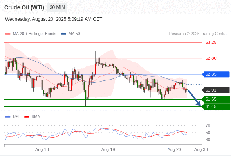Click the pink MA 20 + Bollinger Bands swatch
Screen dimensions: 231x156
8,34
